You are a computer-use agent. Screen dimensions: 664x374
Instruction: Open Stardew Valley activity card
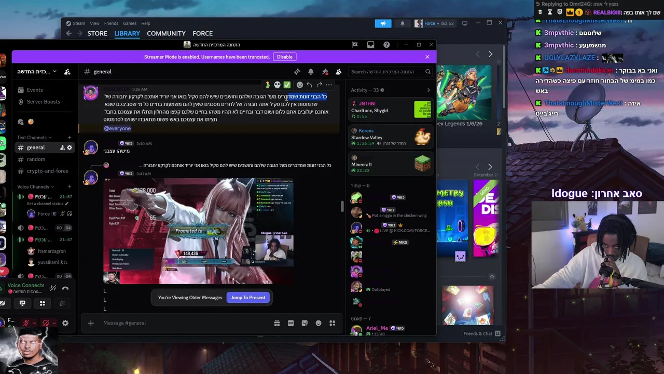[391, 137]
